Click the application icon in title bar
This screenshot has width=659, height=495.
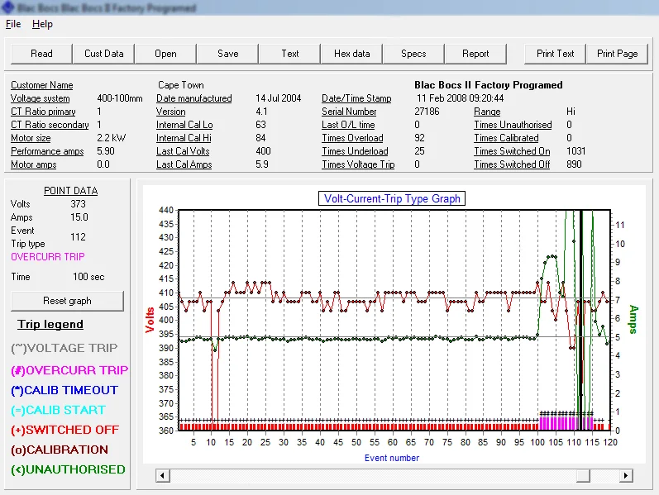(8, 7)
